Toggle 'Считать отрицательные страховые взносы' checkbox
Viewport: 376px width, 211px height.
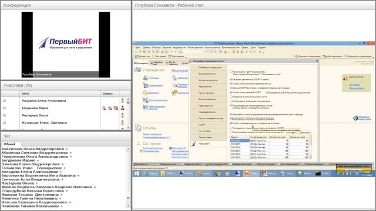pos(231,84)
